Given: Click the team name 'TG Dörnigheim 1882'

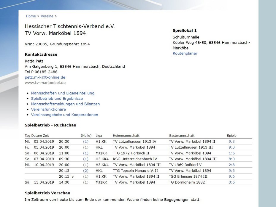Looking at the screenshot, I should click(x=187, y=182).
